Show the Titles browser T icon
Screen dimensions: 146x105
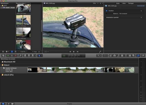click(x=126, y=56)
